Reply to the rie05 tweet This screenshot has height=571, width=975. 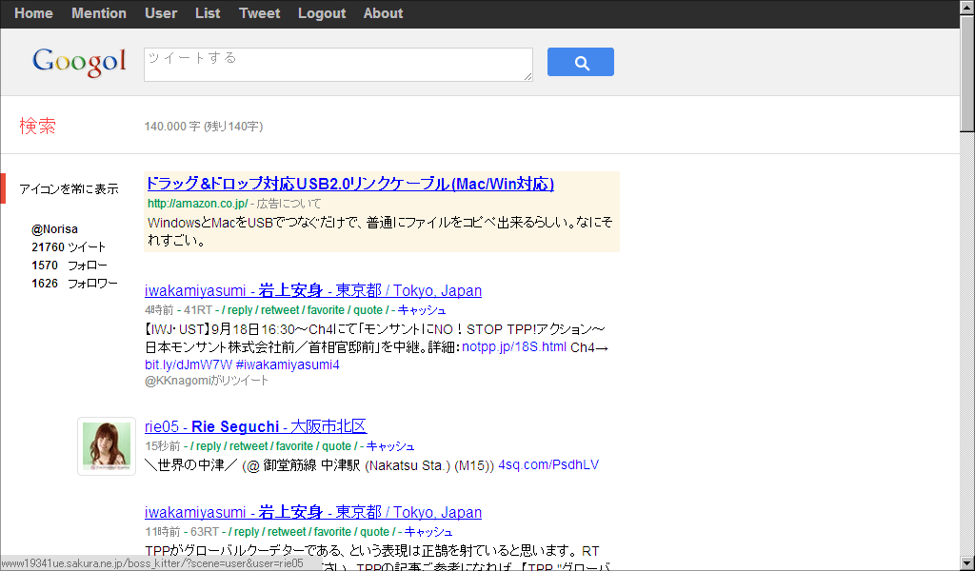209,445
